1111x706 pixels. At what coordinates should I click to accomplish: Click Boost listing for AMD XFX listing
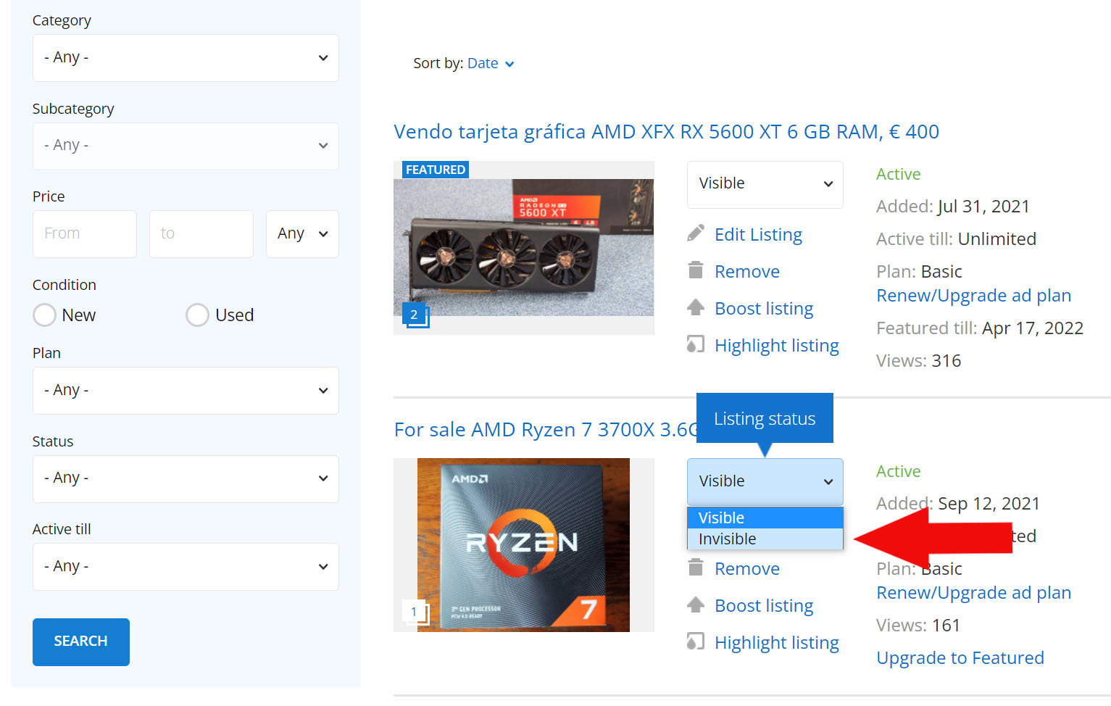click(764, 309)
